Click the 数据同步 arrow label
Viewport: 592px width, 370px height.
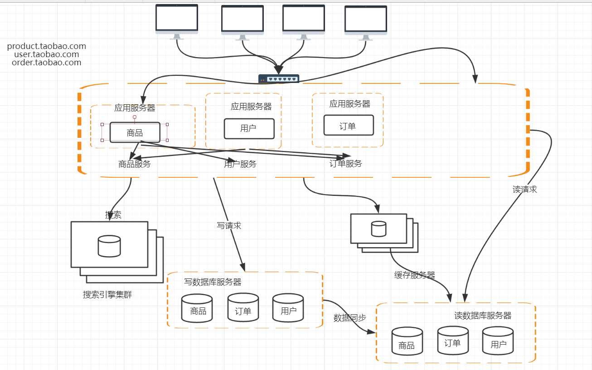coord(350,318)
